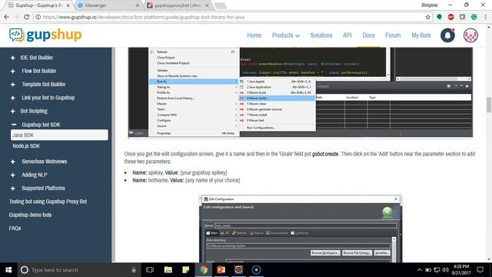492x277 pixels.
Task: Open My Bots page
Action: tap(421, 35)
